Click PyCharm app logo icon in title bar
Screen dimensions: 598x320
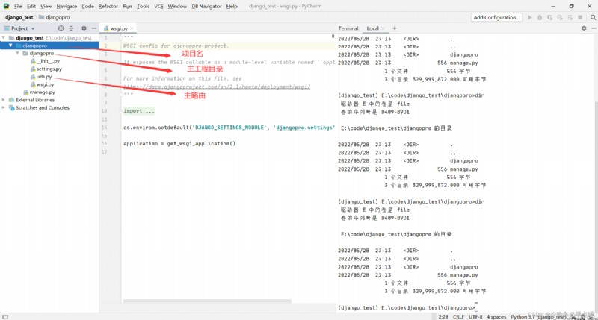(x=6, y=6)
